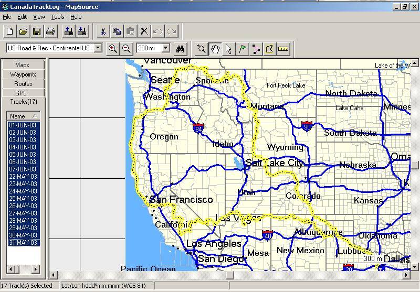Select track 30-MAY-03

(24, 235)
